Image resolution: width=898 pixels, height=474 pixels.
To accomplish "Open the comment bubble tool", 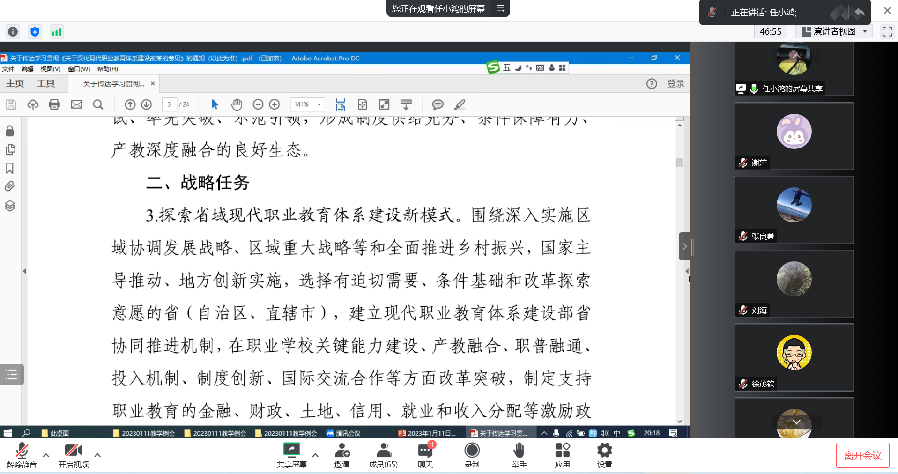I will (438, 104).
